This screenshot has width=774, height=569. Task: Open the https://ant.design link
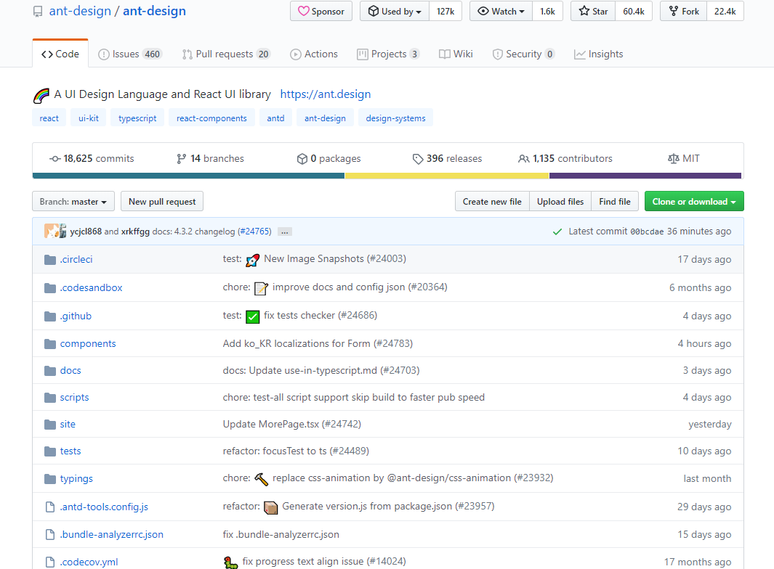[x=326, y=94]
